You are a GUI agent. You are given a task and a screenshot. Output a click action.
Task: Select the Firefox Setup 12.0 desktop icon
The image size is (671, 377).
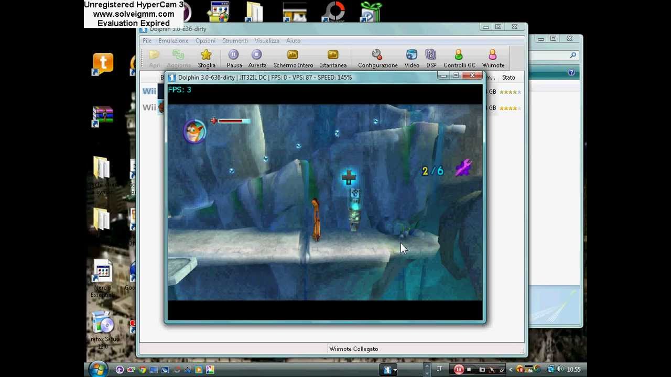[x=103, y=330]
